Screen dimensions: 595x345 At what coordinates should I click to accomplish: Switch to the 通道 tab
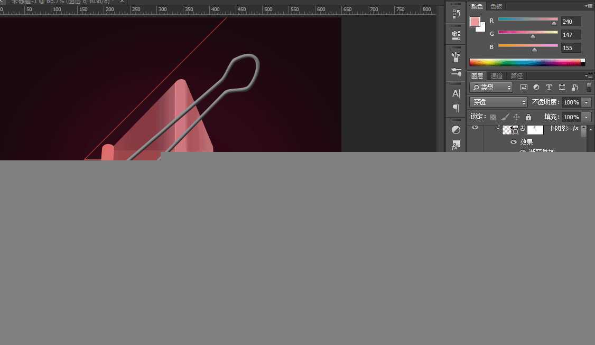(497, 76)
